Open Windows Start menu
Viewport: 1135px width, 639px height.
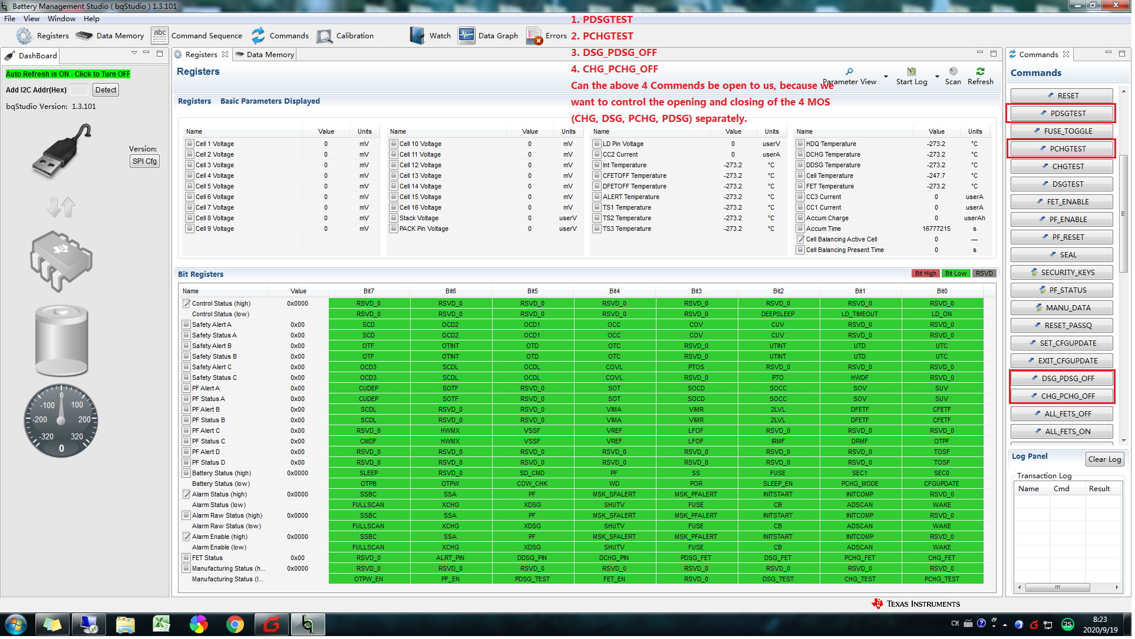16,625
